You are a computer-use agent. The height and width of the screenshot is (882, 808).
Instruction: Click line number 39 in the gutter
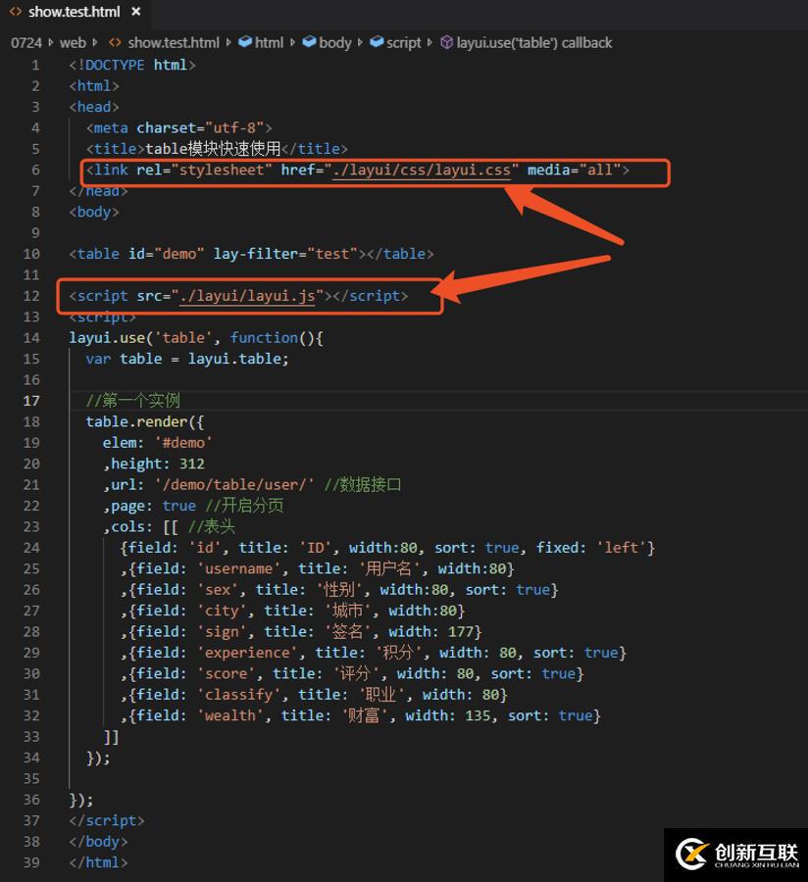(31, 862)
